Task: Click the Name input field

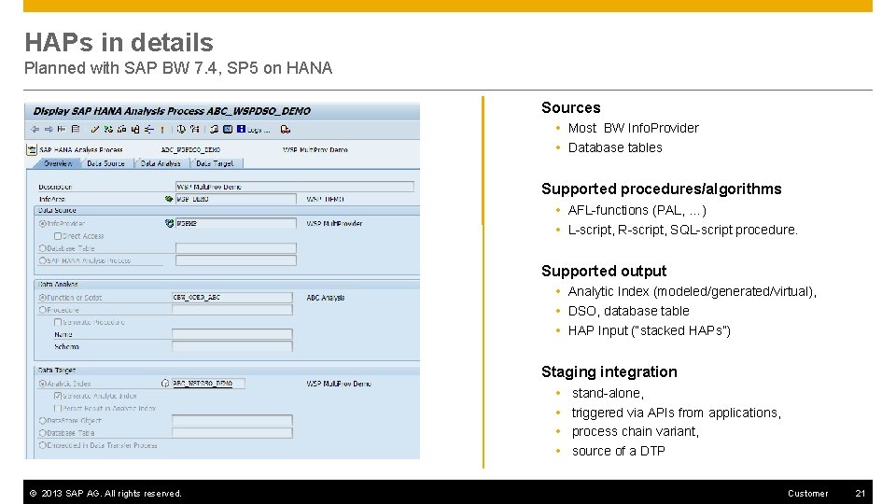Action: [232, 334]
